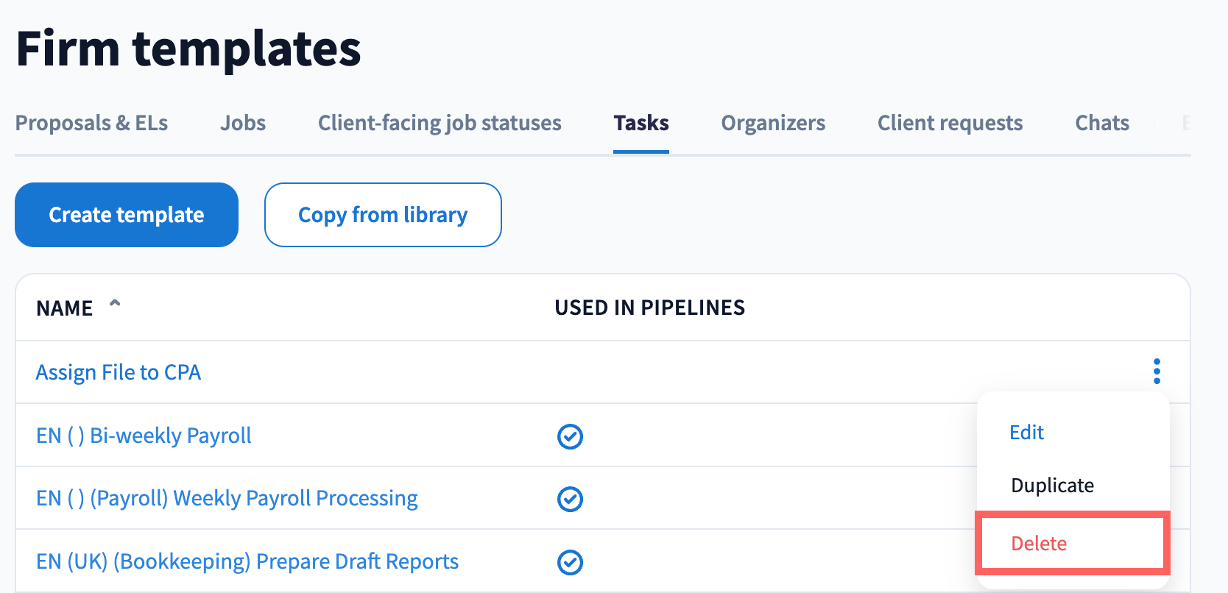Viewport: 1228px width, 593px height.
Task: Toggle the sort arrow beside NAME column
Action: [x=115, y=304]
